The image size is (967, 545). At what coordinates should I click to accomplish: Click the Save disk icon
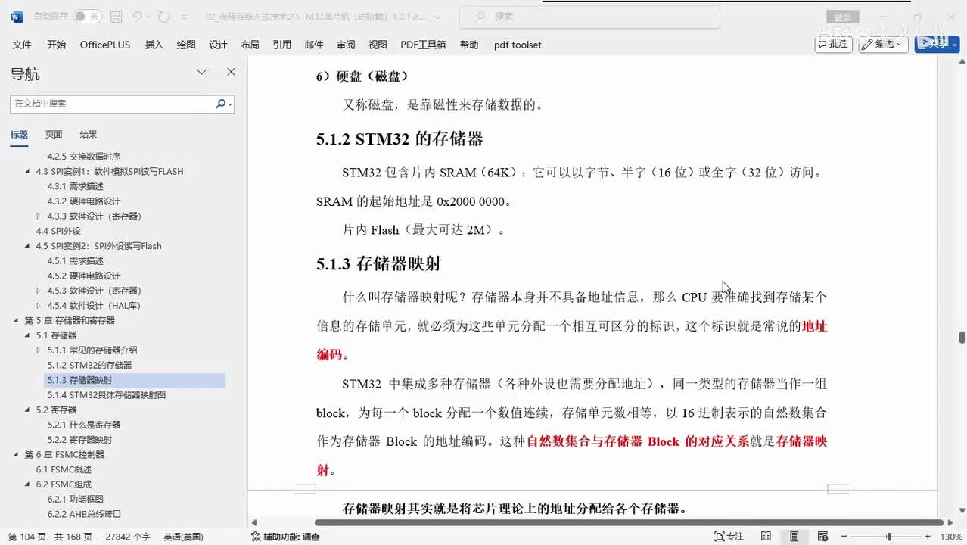tap(116, 16)
